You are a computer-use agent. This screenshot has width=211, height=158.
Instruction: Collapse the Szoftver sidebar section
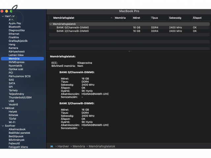click(3, 126)
